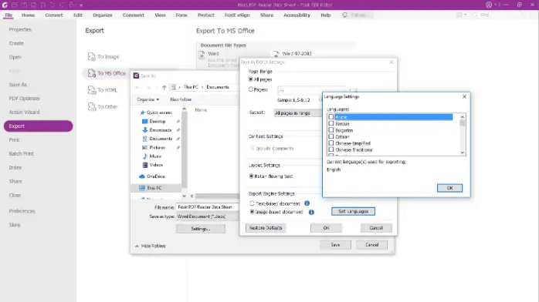539x302 pixels.
Task: Click the Pages range input field
Action: click(x=313, y=90)
